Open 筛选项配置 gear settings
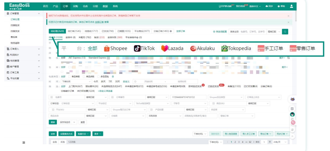The image size is (330, 151). coord(214,32)
